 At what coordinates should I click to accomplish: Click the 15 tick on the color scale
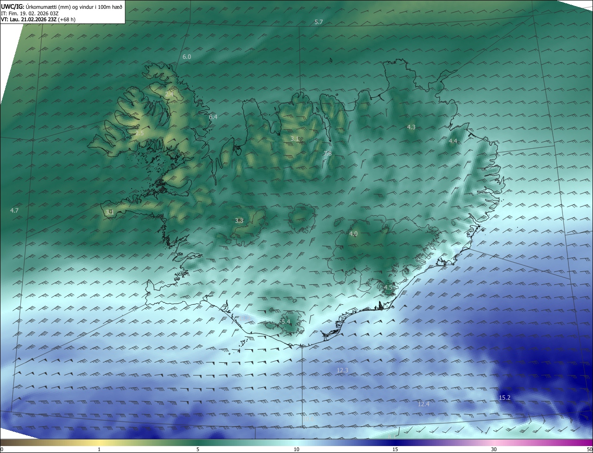click(395, 449)
